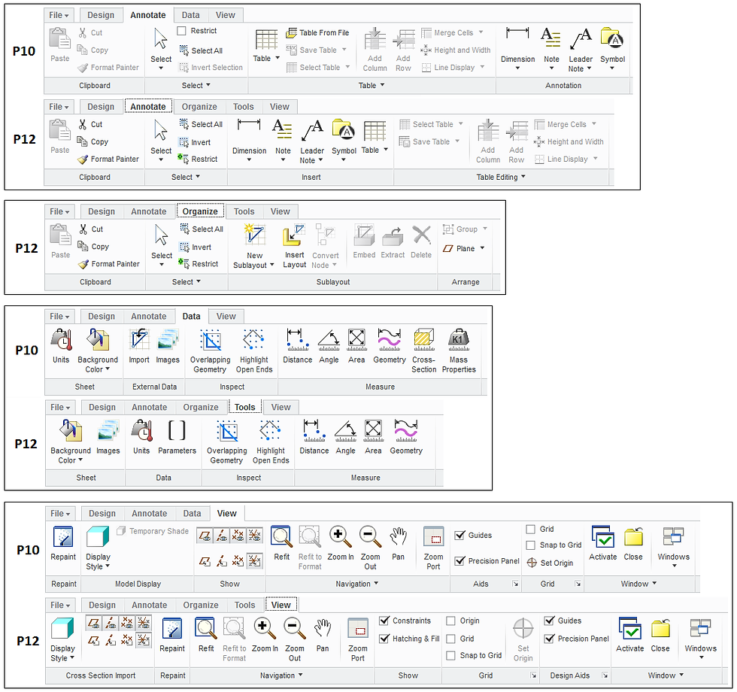Toggle the Restrict checkbox in P10 Annotate ribbon

click(x=182, y=31)
